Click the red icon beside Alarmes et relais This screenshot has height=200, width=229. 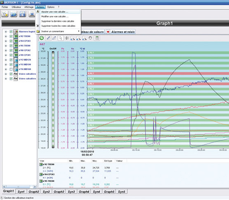[x=108, y=32]
